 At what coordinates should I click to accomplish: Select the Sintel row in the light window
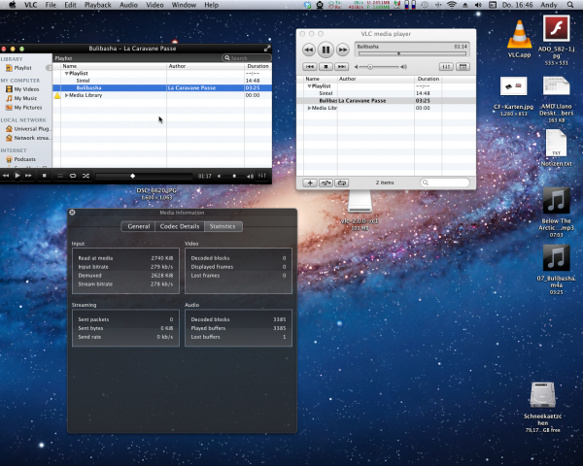(x=386, y=93)
